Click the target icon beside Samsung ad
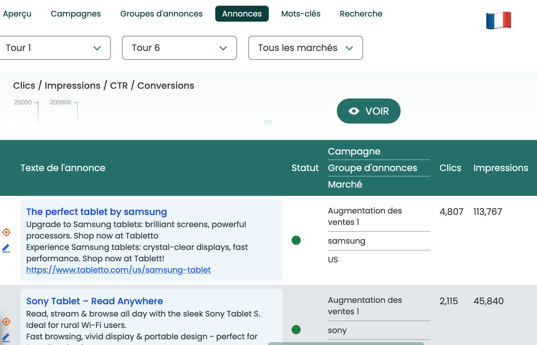 coord(6,232)
